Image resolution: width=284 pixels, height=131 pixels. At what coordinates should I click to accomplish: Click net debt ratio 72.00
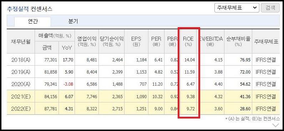[245, 72]
